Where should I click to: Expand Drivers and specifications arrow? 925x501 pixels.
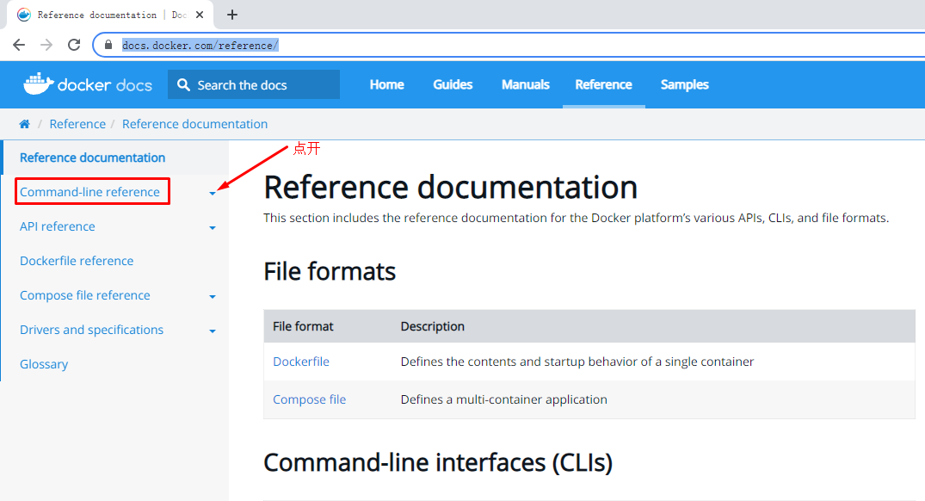213,331
